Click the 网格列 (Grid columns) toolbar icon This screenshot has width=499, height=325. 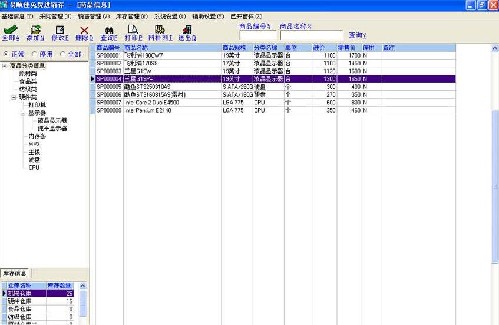tap(160, 30)
